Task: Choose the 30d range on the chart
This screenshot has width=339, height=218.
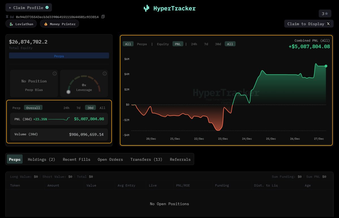Action: [218, 44]
